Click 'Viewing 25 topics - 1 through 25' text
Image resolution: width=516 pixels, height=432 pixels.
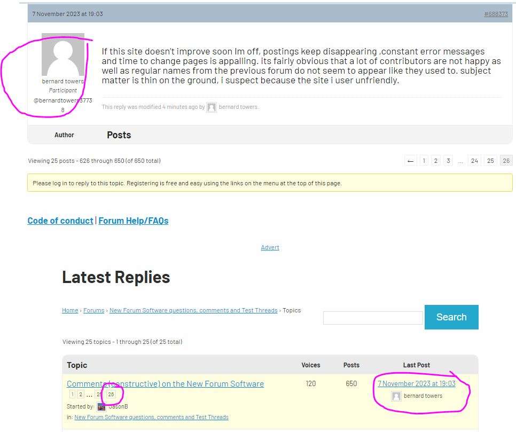[x=122, y=342]
